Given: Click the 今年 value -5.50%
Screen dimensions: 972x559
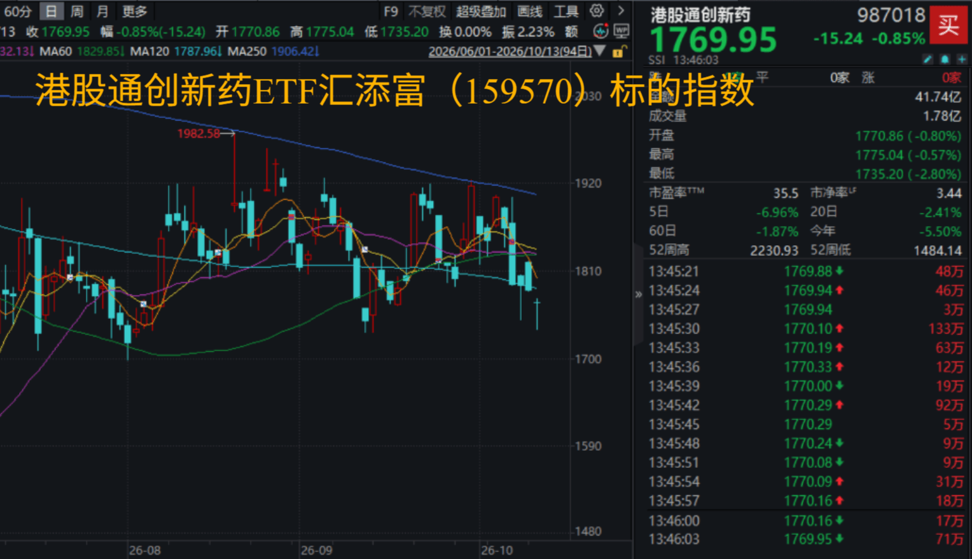Looking at the screenshot, I should tap(940, 231).
